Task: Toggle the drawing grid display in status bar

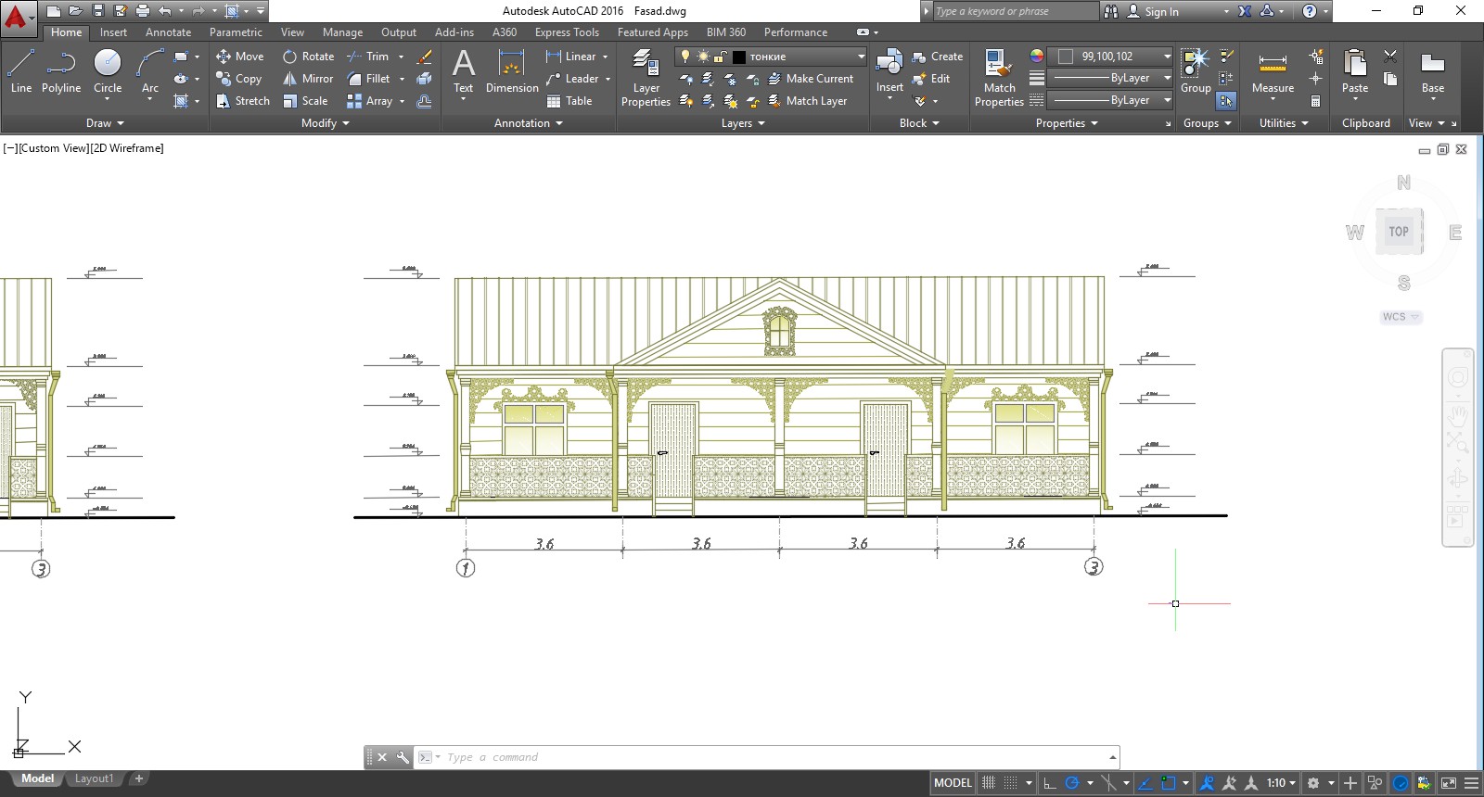Action: 989,783
